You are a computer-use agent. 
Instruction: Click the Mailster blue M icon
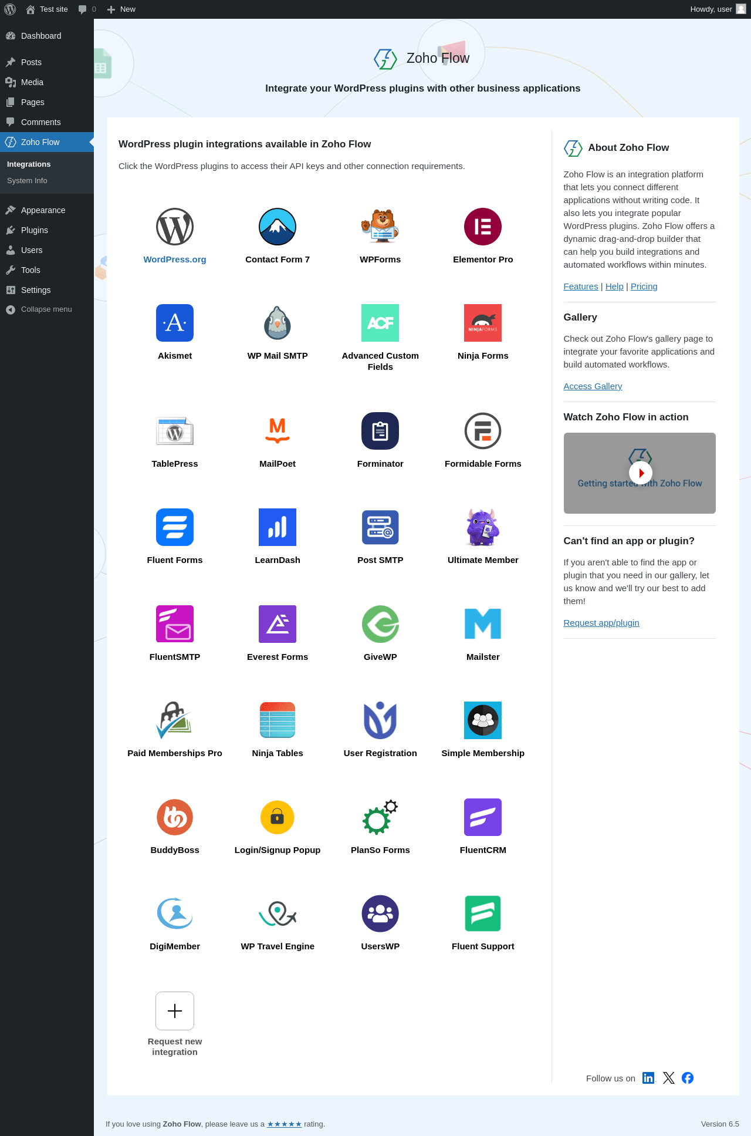coord(483,624)
